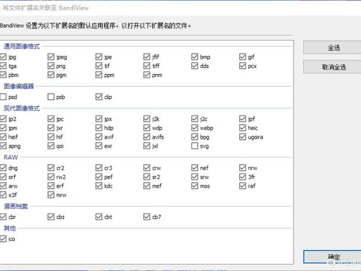Uncheck the pgm checkbox
This screenshot has width=361, height=271.
51,75
